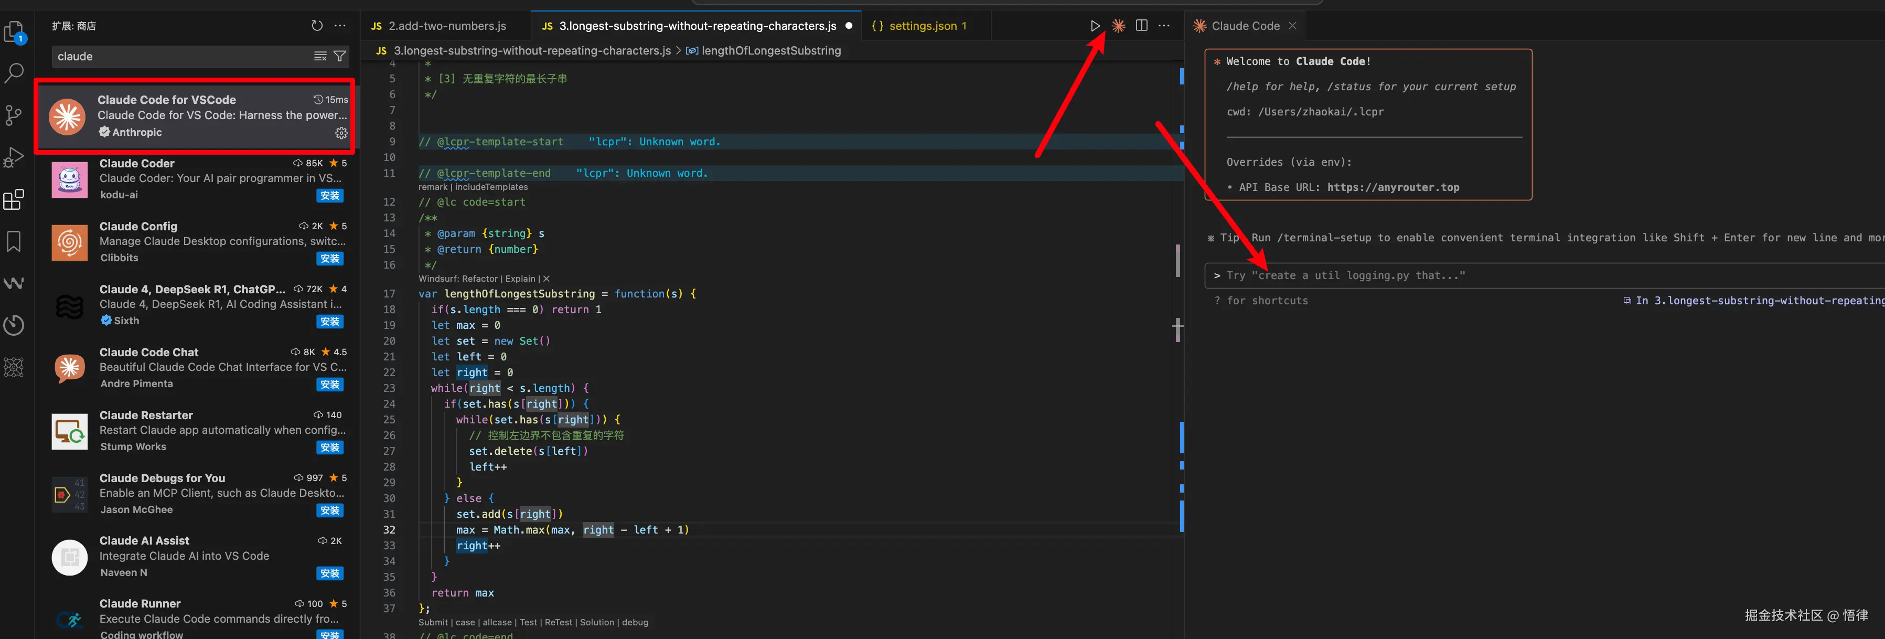Click the Claude Code spark icon in editor toolbar

coord(1118,26)
